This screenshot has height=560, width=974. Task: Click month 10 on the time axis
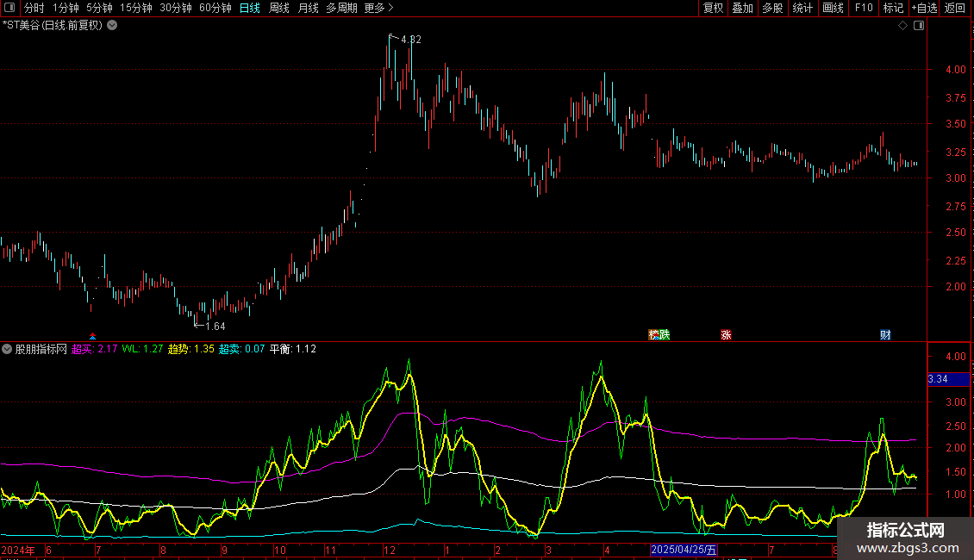point(280,550)
